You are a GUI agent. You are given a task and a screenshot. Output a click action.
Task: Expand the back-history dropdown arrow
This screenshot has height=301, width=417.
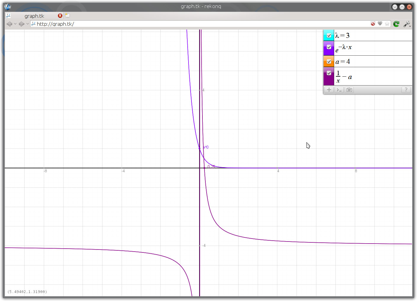[15, 24]
